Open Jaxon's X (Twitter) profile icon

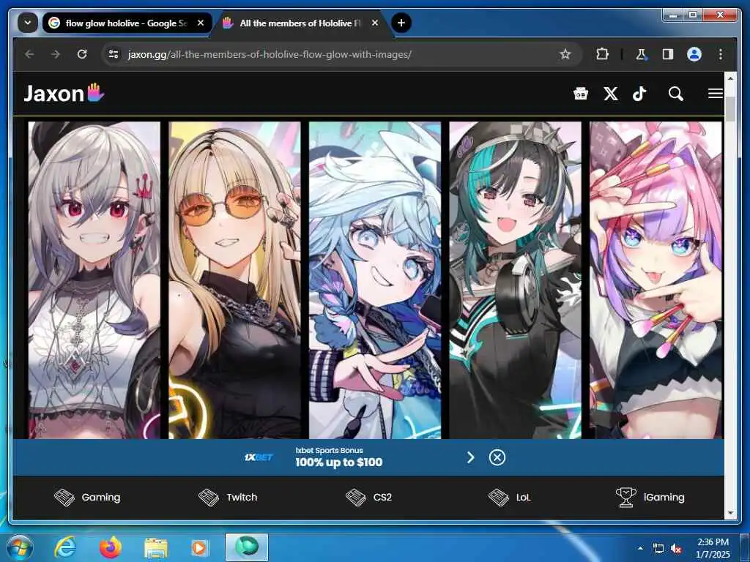pos(610,94)
